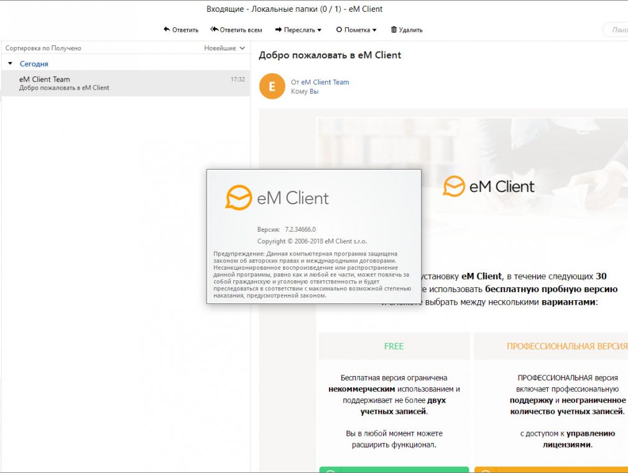Click the search field at top right
This screenshot has width=628, height=473.
[x=616, y=30]
